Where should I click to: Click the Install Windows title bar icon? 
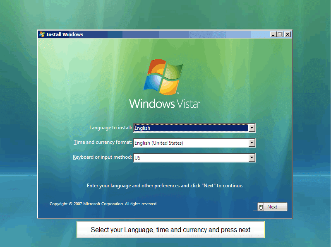(42, 34)
